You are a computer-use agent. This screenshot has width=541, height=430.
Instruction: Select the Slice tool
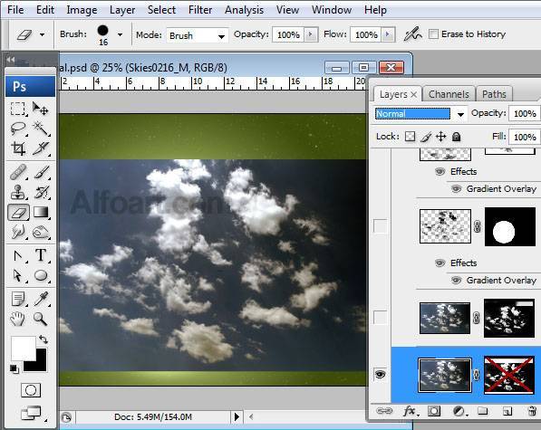pos(41,148)
